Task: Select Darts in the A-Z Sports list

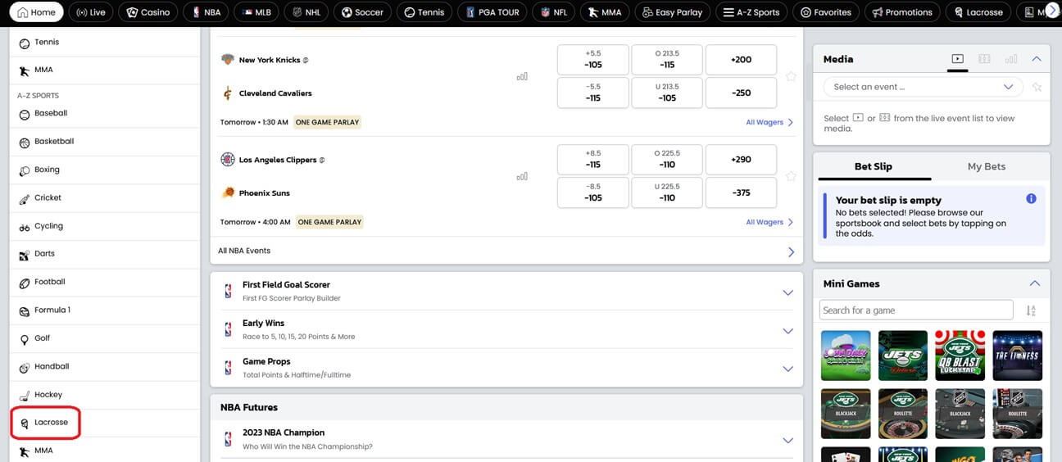Action: click(105, 254)
